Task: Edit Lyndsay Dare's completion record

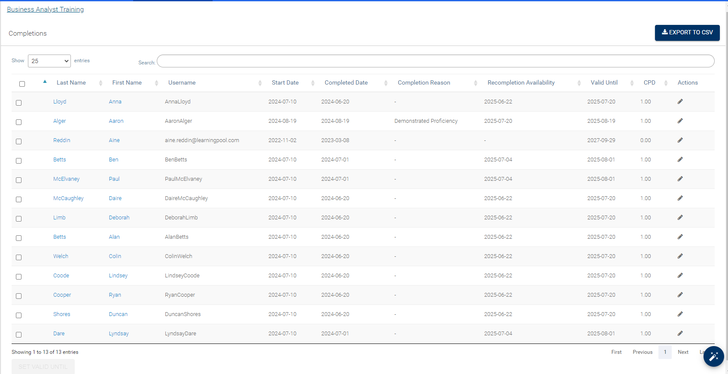Action: pos(680,334)
